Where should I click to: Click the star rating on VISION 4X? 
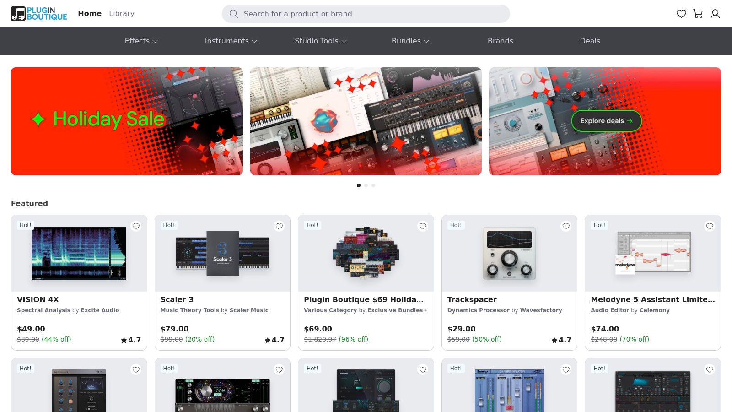point(131,340)
